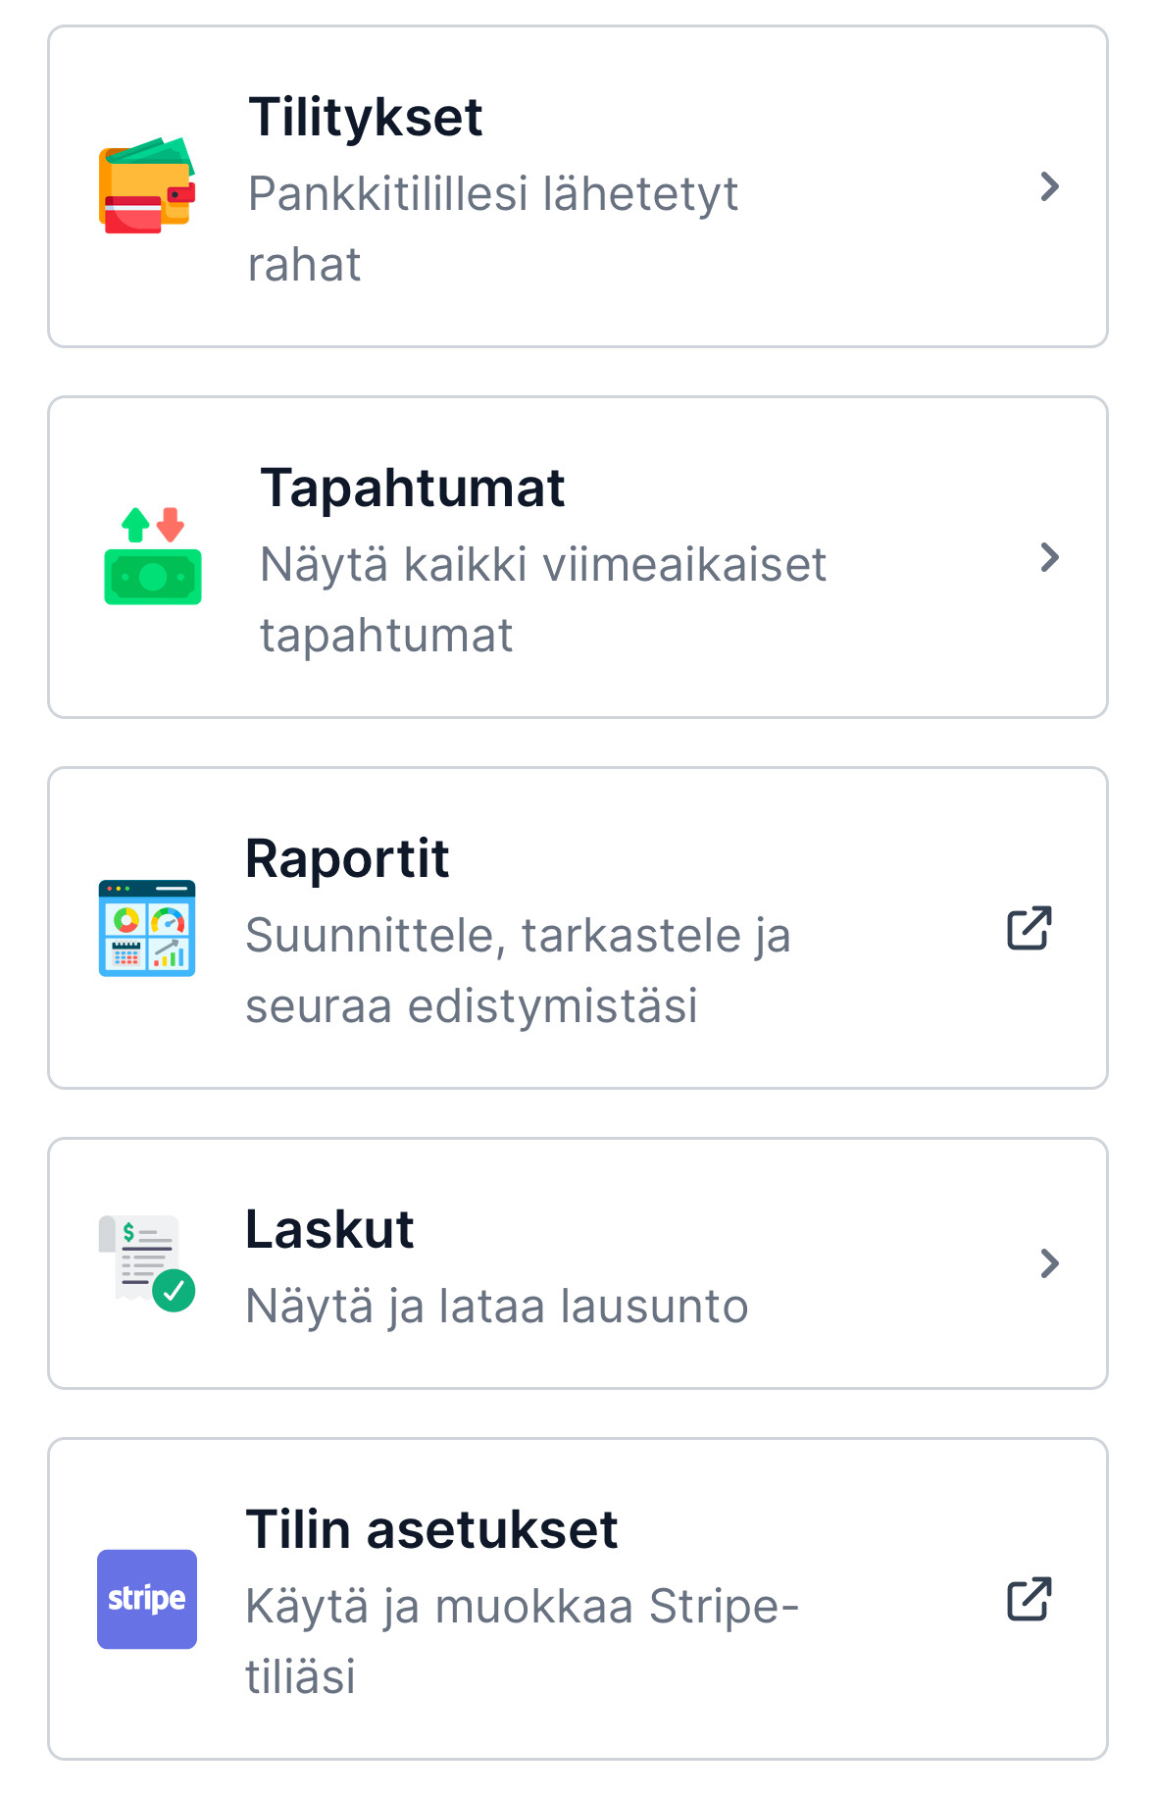This screenshot has width=1156, height=1798.
Task: Expand Tilitykset with its right chevron
Action: [1050, 186]
